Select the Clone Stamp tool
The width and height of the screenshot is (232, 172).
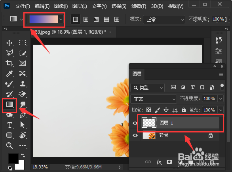point(23,84)
